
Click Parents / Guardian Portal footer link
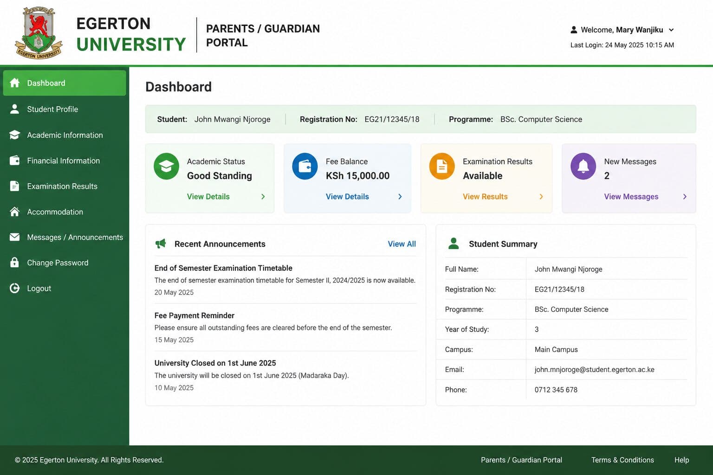[x=521, y=460]
